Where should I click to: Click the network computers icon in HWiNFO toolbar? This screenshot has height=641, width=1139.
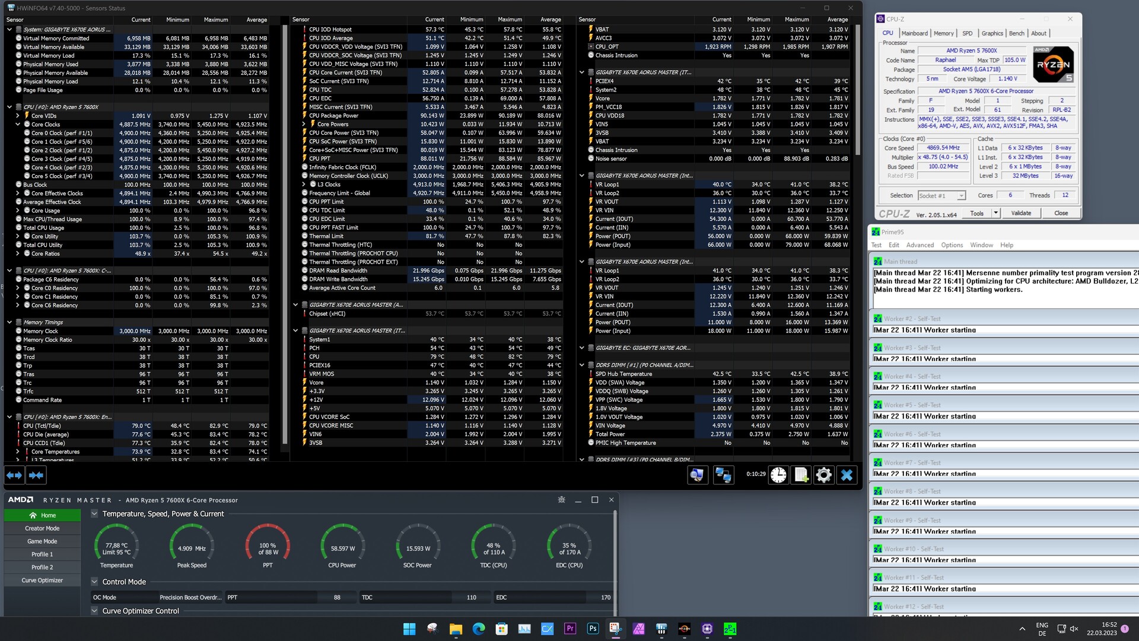click(x=723, y=475)
